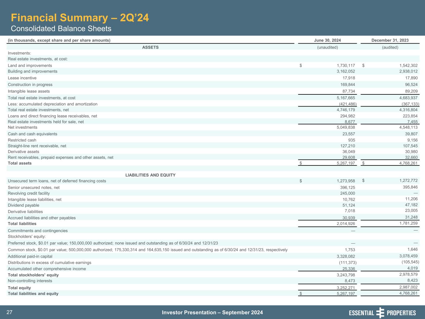Select the Total stockholders' equity label

pos(33,275)
